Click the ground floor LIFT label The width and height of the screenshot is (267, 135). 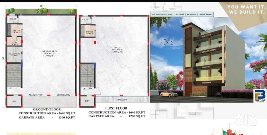point(14,101)
